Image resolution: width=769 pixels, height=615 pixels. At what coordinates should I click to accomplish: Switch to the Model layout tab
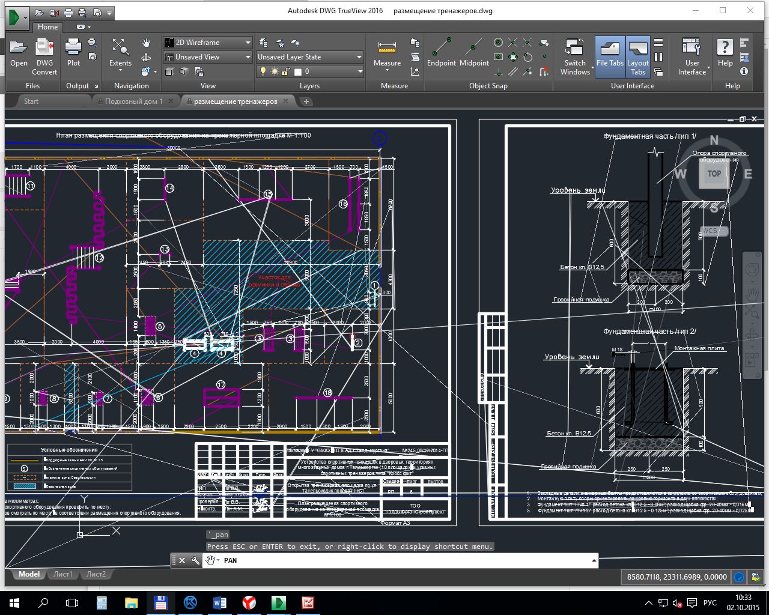coord(29,574)
